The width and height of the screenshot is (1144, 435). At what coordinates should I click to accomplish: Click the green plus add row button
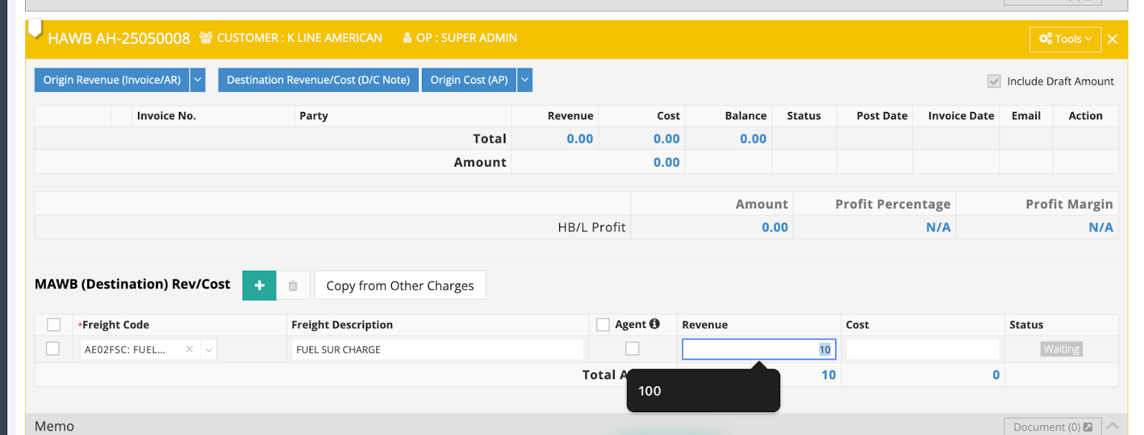click(x=259, y=286)
